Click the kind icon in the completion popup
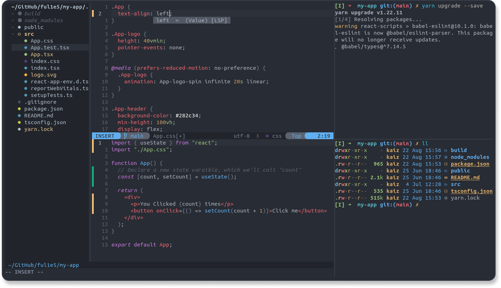This screenshot has height=288, width=501. (x=177, y=20)
